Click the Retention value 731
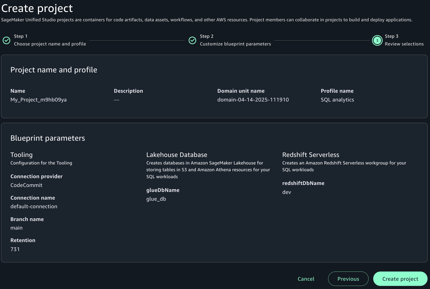 click(15, 249)
